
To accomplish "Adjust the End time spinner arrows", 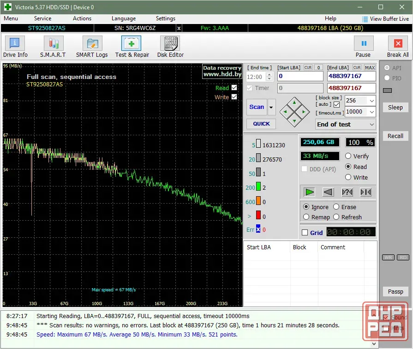I will coord(269,77).
